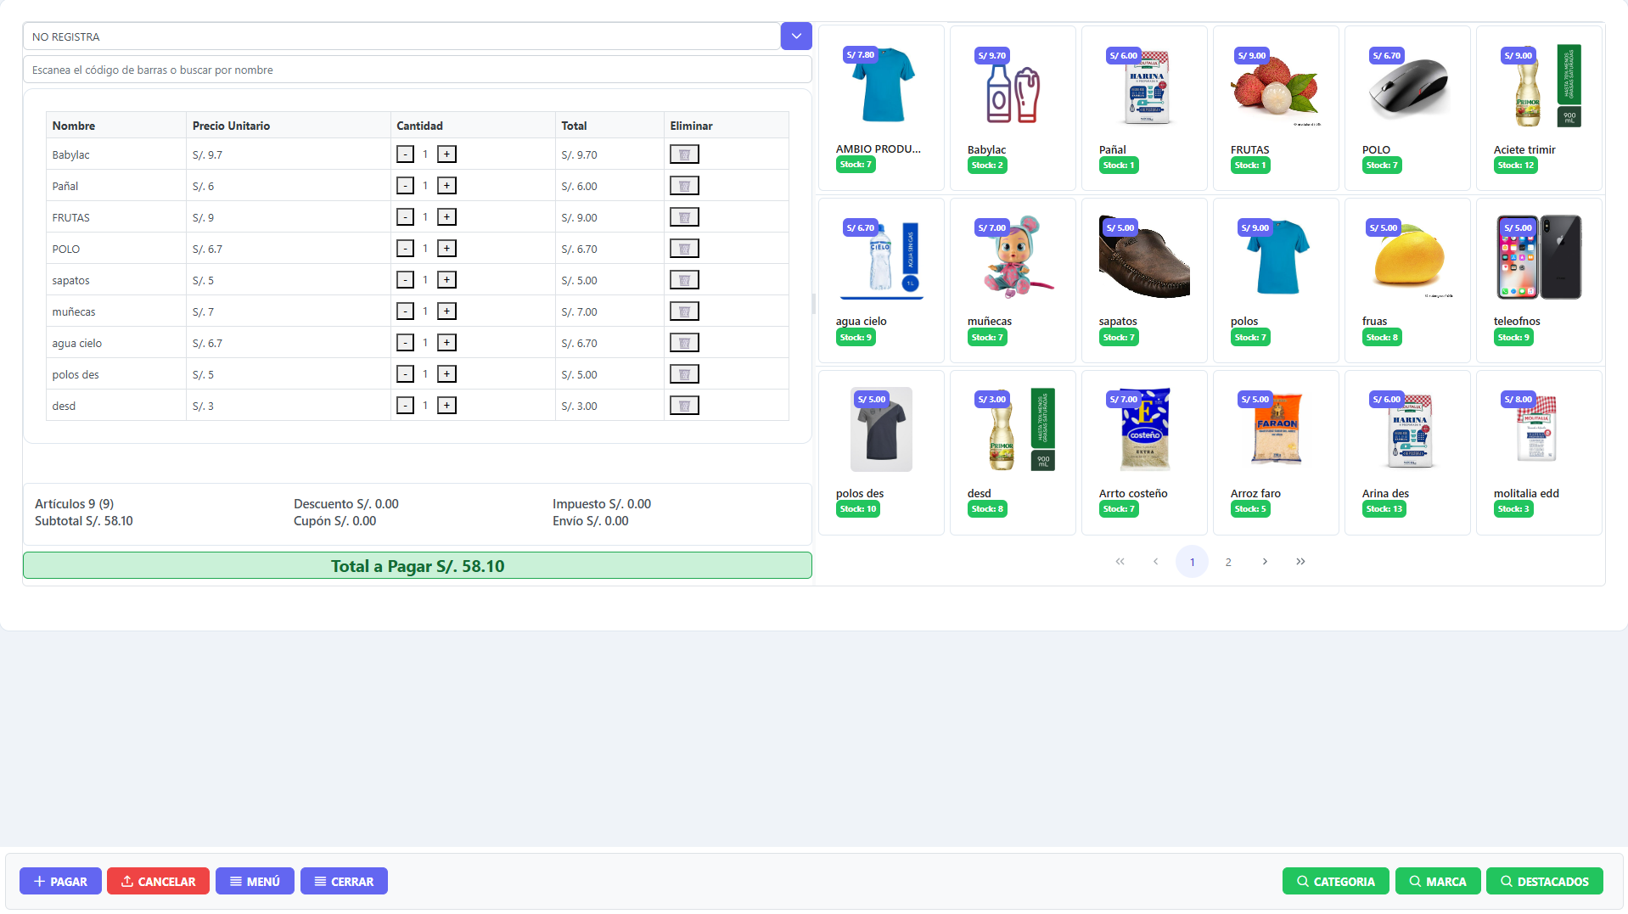Jump to last product page
Screen dimensions: 1628x914
pyautogui.click(x=1300, y=562)
